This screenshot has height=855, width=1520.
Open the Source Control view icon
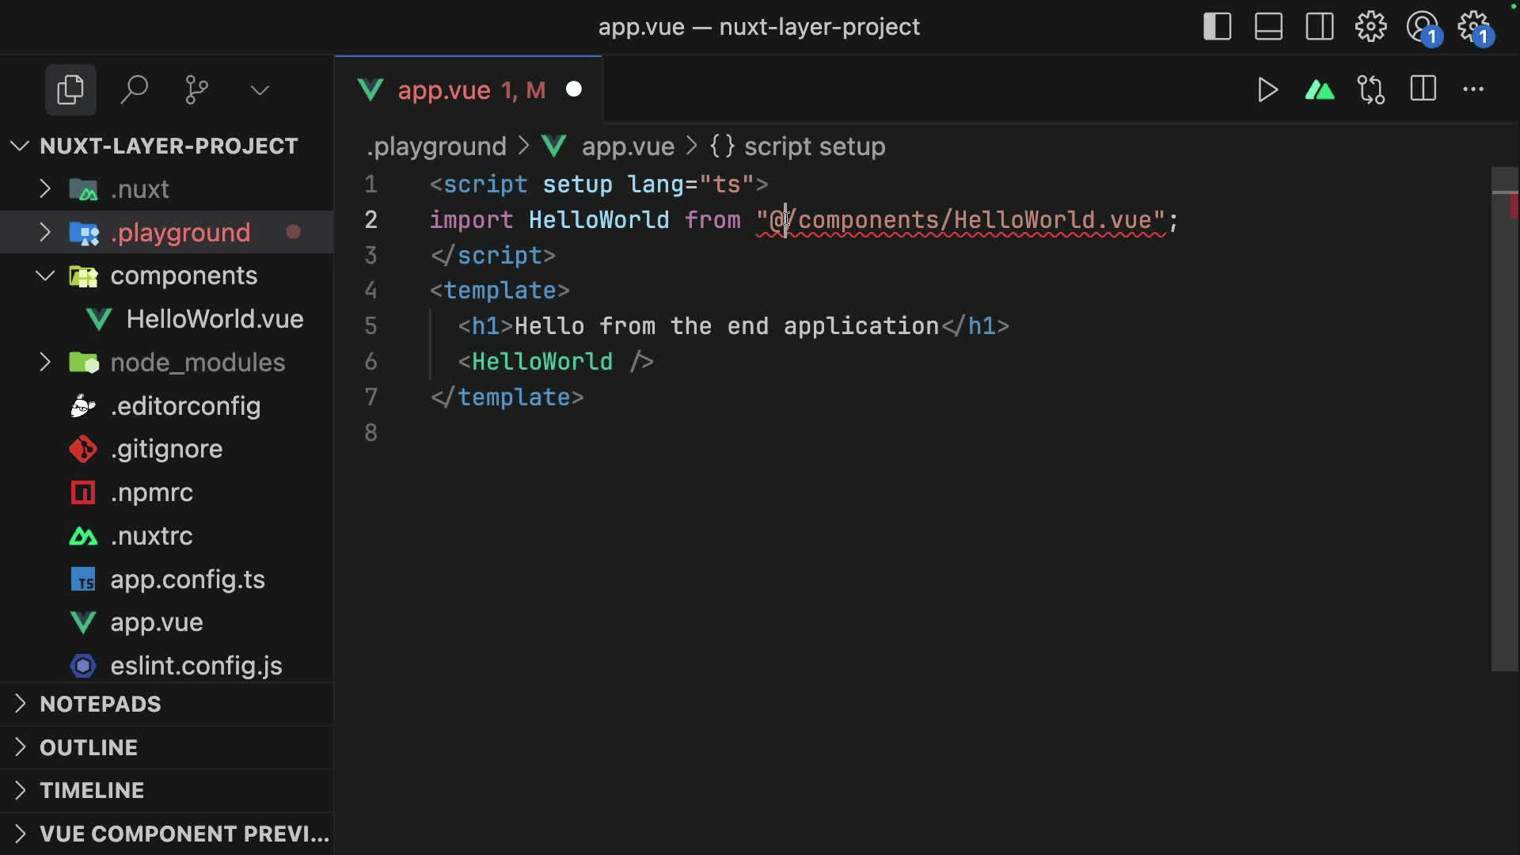coord(196,89)
